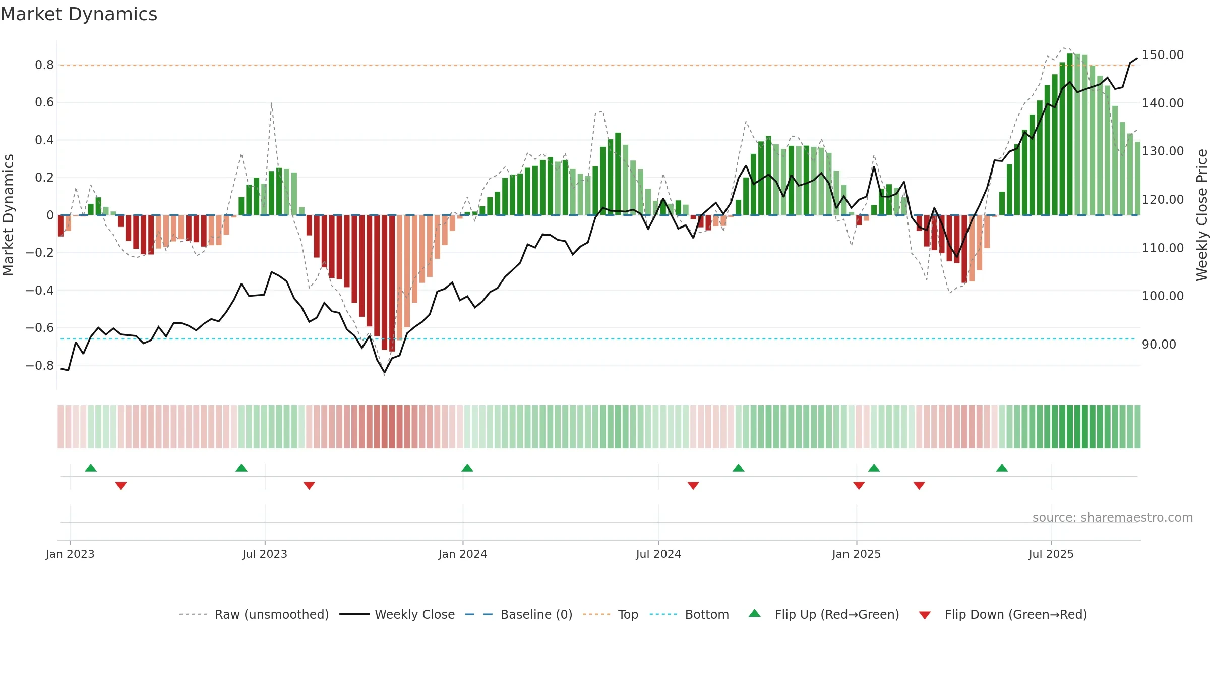Click the 0.8 left axis value
This screenshot has height=681, width=1210.
pos(44,65)
